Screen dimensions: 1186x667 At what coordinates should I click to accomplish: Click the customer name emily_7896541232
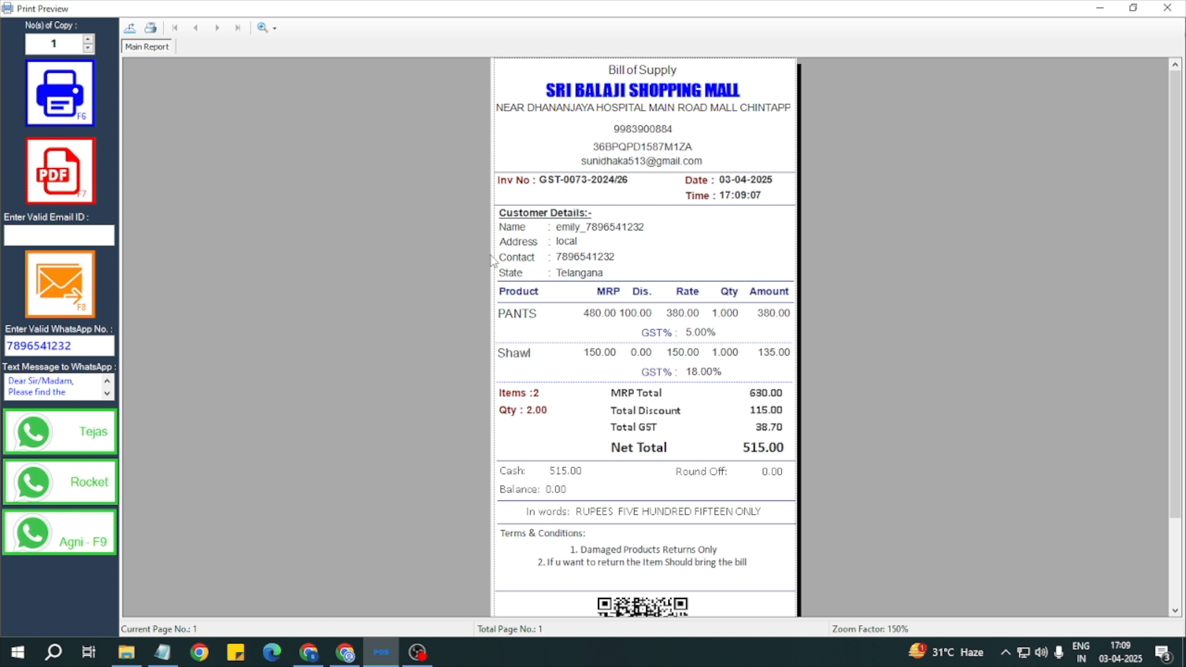coord(600,227)
